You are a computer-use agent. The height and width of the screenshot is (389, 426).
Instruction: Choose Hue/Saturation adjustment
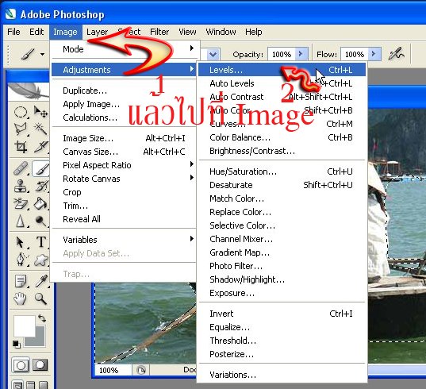pos(282,171)
